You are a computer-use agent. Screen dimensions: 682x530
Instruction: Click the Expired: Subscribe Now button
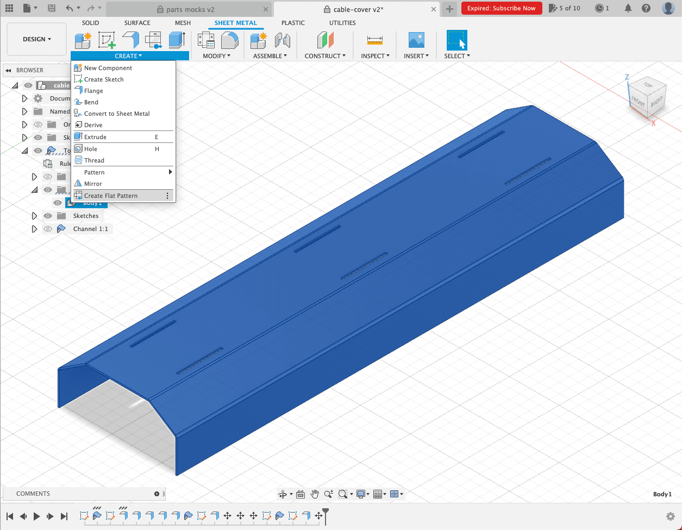[x=501, y=8]
